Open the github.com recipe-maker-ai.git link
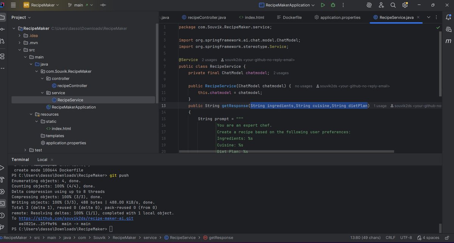 click(75, 218)
